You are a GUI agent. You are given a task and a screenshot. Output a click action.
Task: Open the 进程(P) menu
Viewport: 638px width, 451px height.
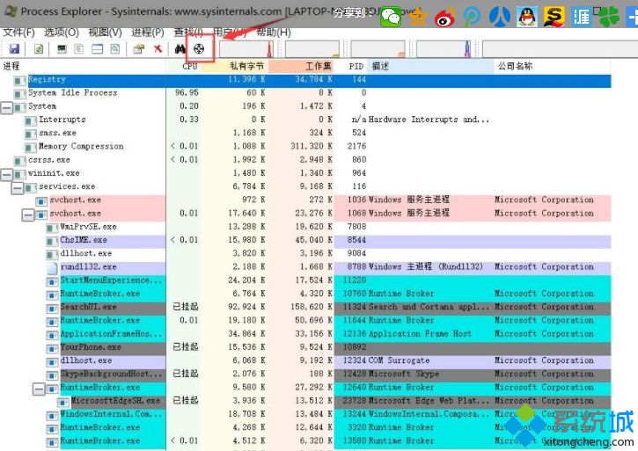(147, 32)
